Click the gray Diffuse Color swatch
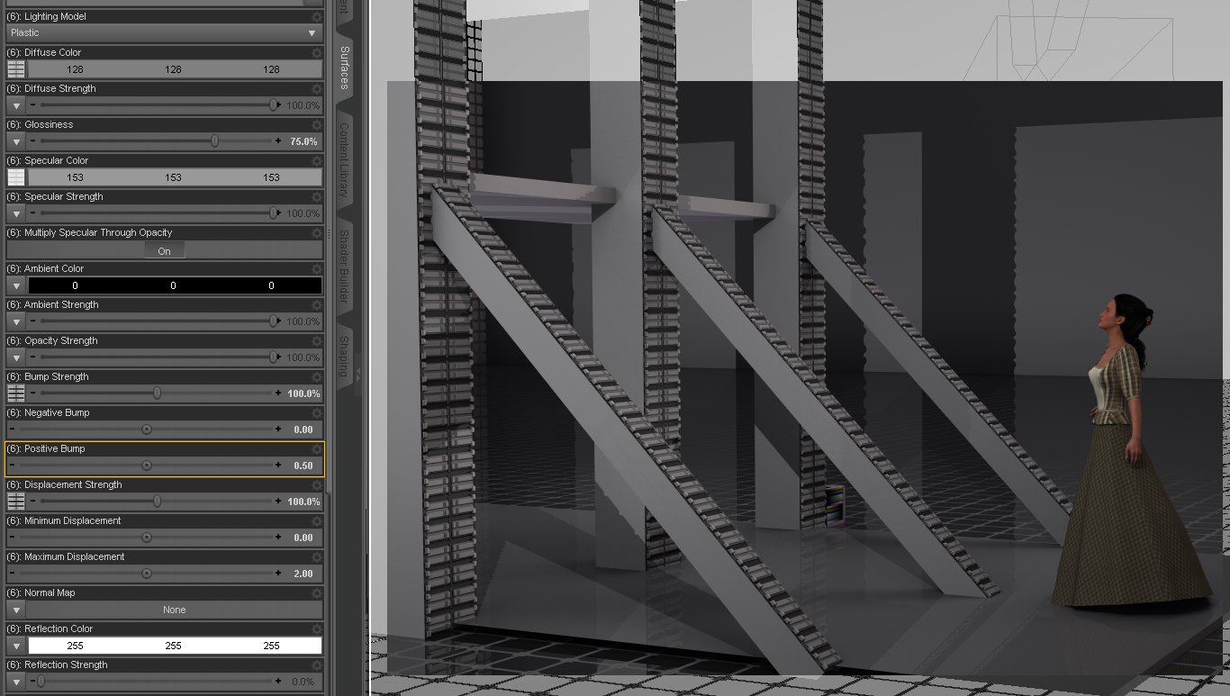 click(x=174, y=69)
